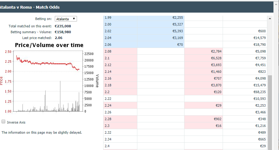The image size is (279, 150).
Task: Click the scrollbar up arrow
Action: click(x=270, y=18)
